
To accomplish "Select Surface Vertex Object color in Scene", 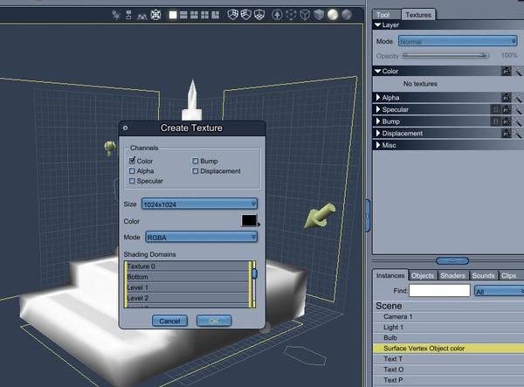I will point(448,349).
